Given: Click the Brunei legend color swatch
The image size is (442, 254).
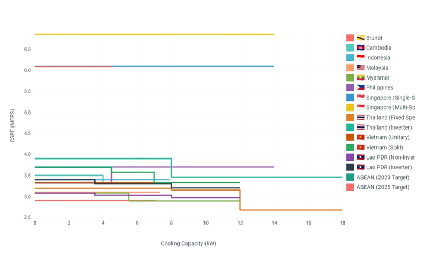Looking at the screenshot, I should tap(350, 38).
